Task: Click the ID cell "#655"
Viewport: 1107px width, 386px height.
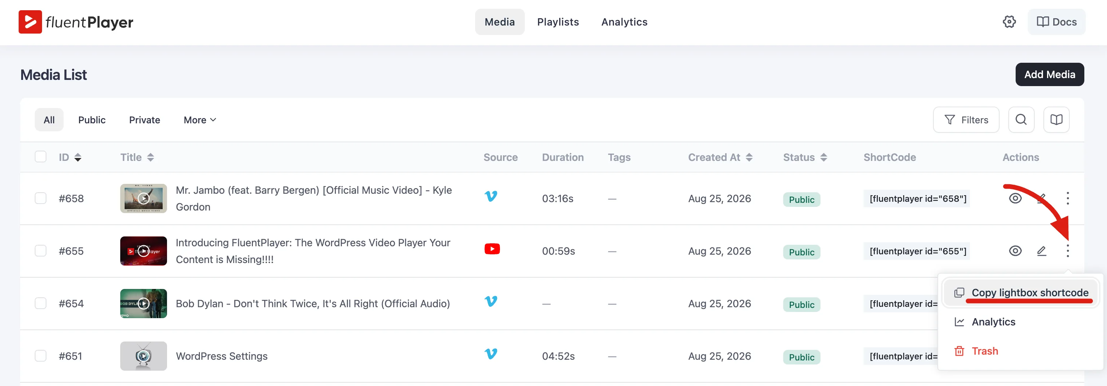Action: [x=71, y=251]
